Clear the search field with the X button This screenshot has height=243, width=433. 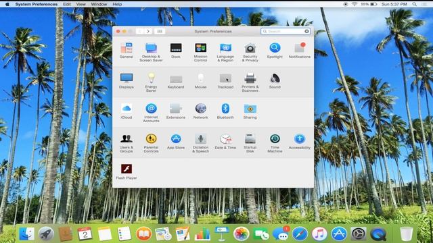[x=306, y=32]
